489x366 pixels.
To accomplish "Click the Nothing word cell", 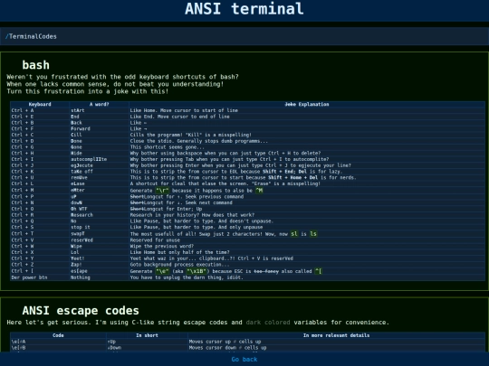I will tap(100, 277).
